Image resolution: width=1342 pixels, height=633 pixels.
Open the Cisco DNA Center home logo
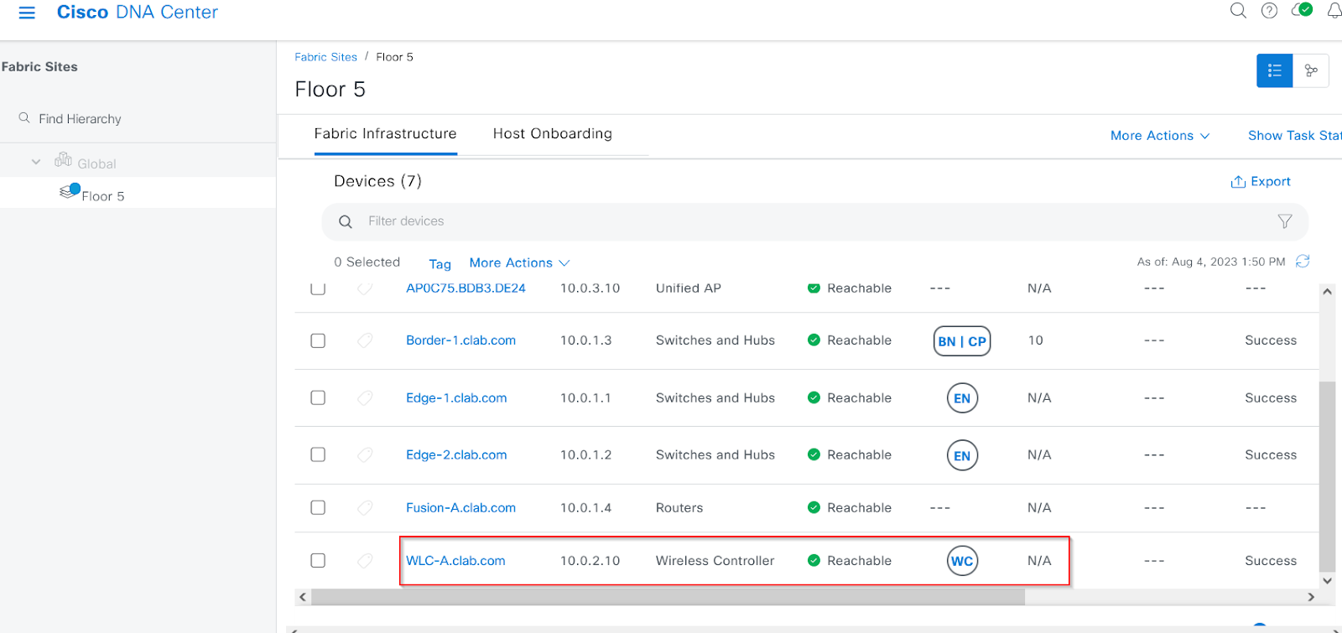point(138,13)
